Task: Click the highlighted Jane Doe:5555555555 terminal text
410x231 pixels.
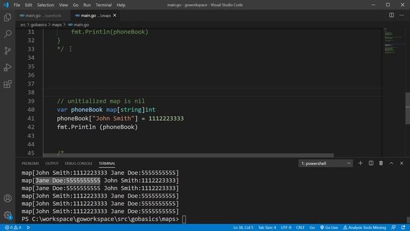Action: tap(68, 180)
